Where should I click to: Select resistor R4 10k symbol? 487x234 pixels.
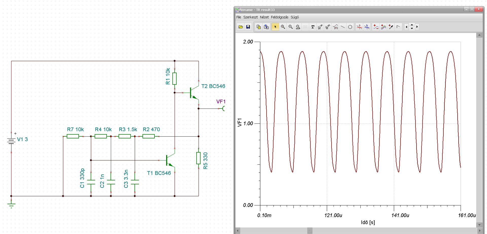pos(101,136)
